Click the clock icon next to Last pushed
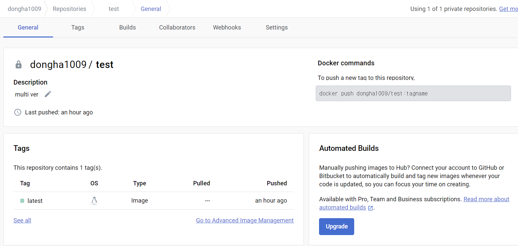518x246 pixels. click(18, 112)
